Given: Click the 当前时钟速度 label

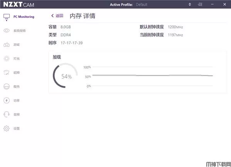Looking at the screenshot, I should coord(152,35).
